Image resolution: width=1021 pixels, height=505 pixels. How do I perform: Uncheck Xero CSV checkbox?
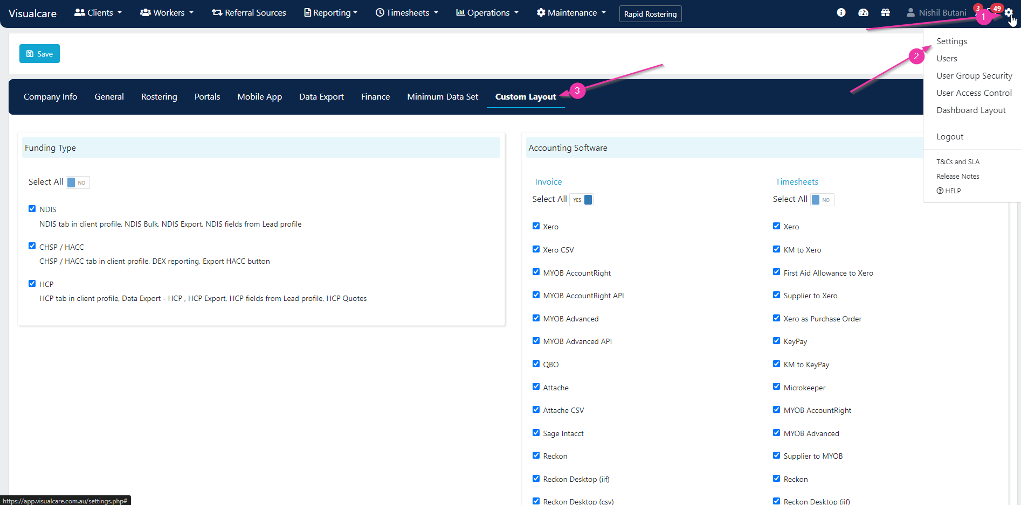[x=536, y=249]
